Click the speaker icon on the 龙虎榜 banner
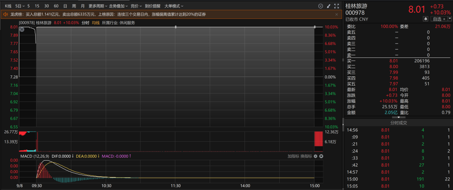This screenshot has width=453, height=190. pos(5,14)
